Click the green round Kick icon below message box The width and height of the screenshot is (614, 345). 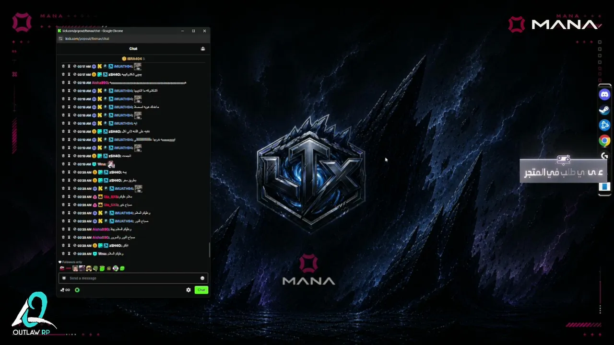(77, 290)
